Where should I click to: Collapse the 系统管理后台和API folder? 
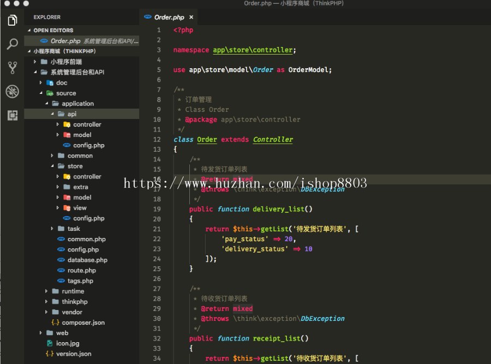tap(35, 72)
